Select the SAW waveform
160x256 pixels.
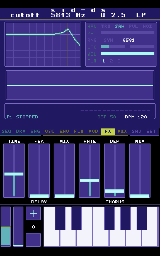point(120,26)
